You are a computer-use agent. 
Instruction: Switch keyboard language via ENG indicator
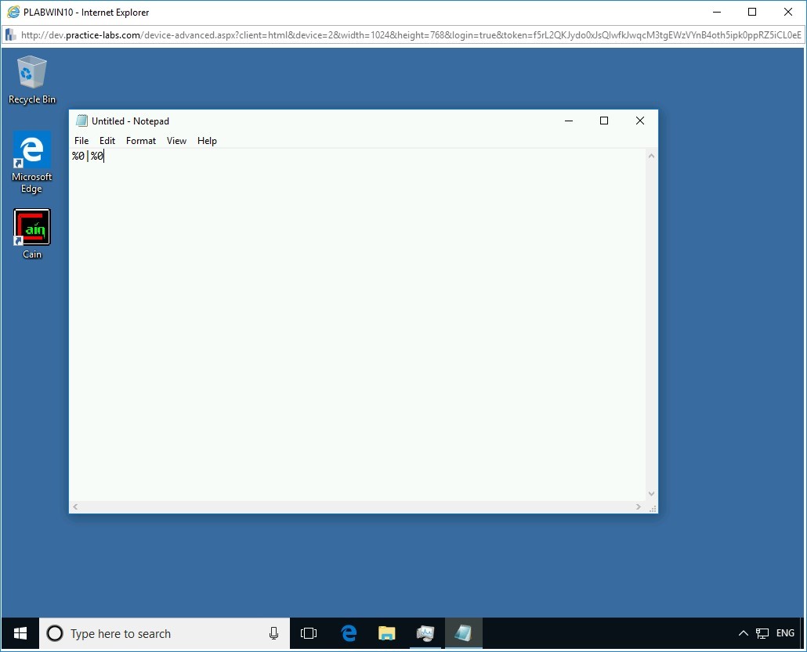[784, 633]
